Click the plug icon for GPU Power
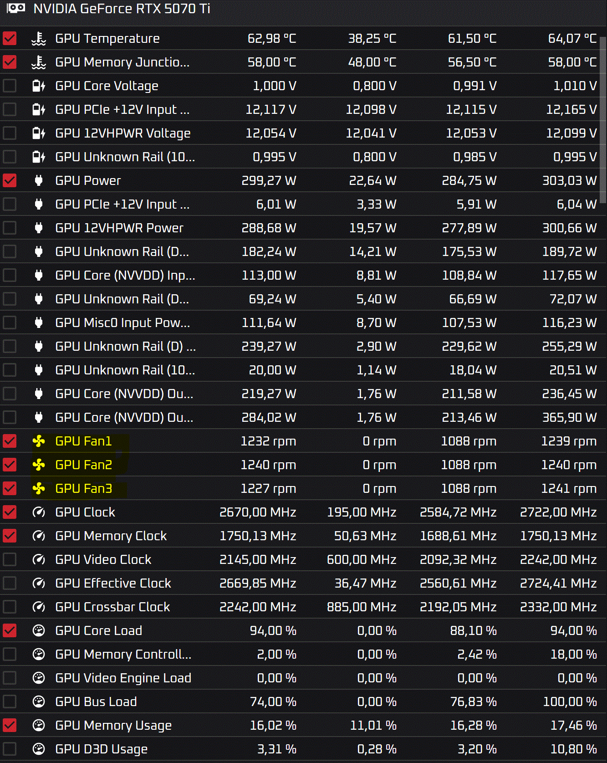Image resolution: width=607 pixels, height=763 pixels. click(39, 180)
